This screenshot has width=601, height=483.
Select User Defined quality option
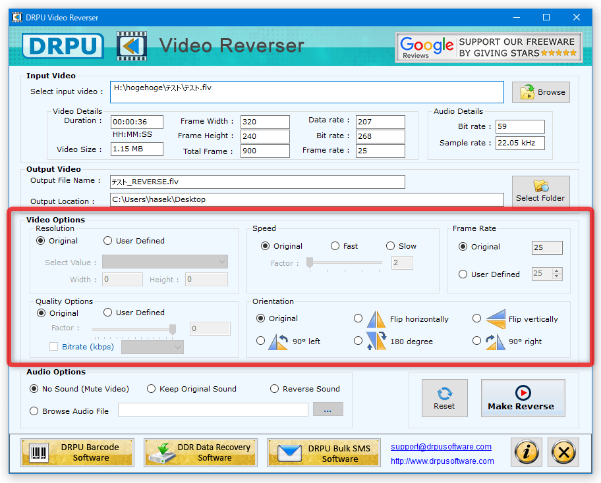pyautogui.click(x=107, y=313)
